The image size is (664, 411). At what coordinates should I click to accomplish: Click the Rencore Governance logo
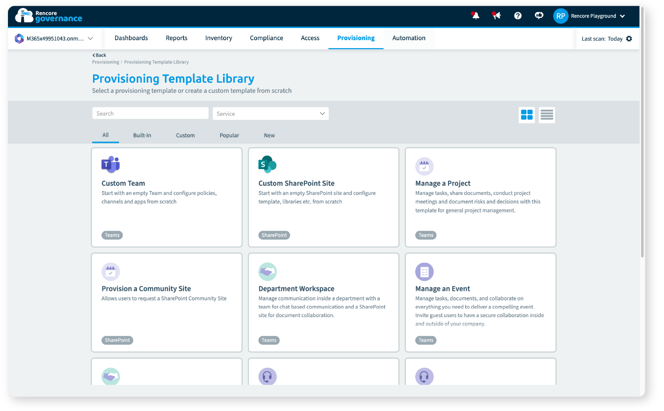tap(48, 15)
